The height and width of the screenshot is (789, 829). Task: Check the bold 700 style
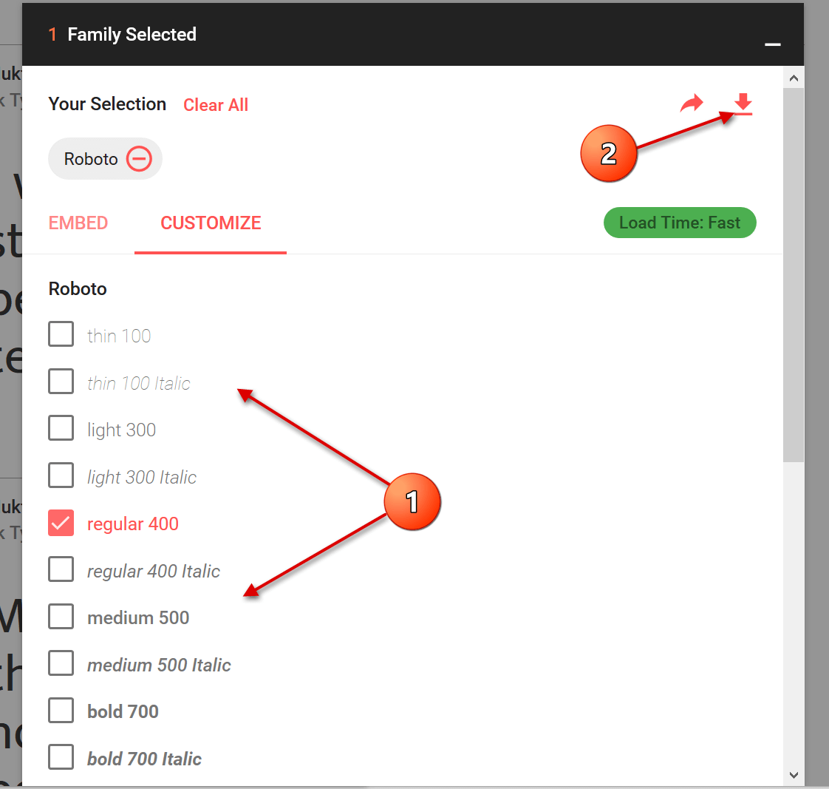click(x=61, y=710)
